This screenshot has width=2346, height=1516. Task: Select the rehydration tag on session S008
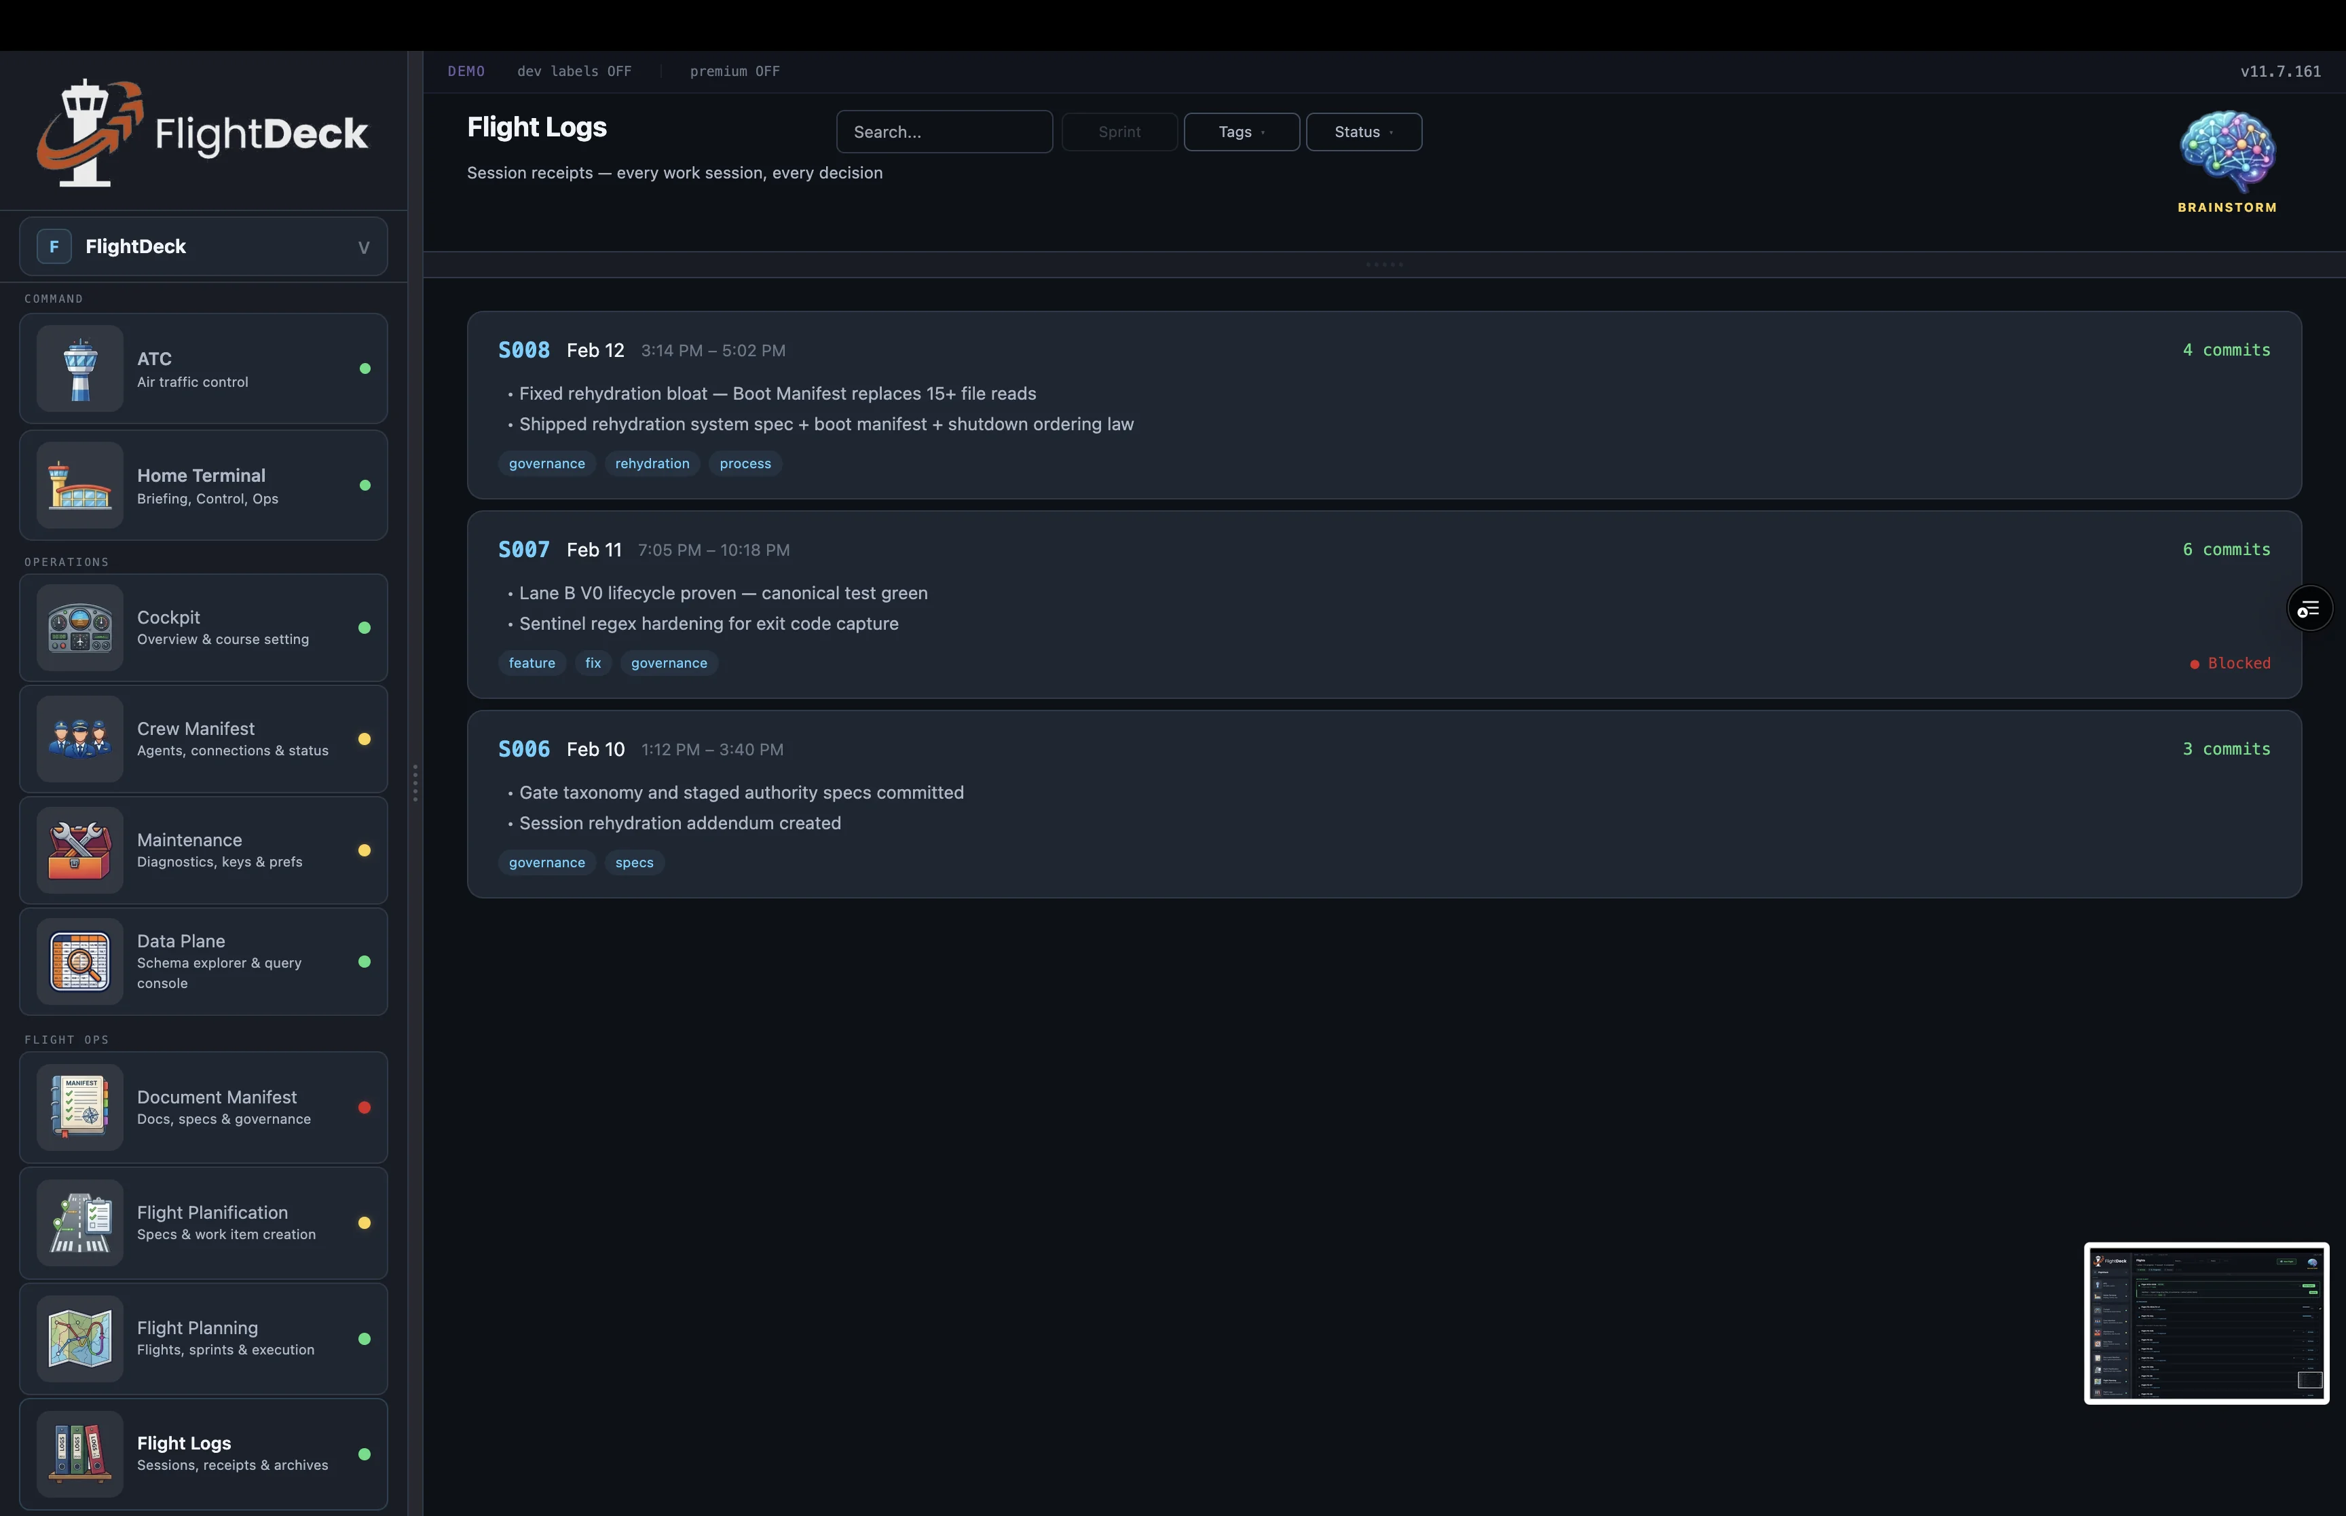pos(652,463)
